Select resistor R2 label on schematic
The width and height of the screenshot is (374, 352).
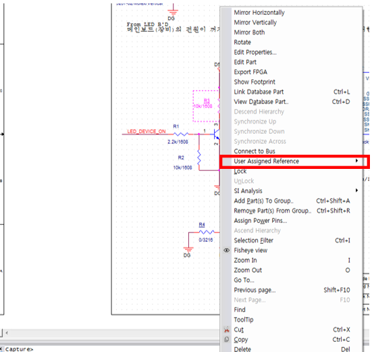pos(181,157)
